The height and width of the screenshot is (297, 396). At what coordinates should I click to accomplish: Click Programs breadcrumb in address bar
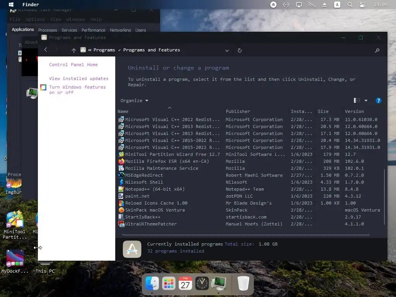[104, 50]
